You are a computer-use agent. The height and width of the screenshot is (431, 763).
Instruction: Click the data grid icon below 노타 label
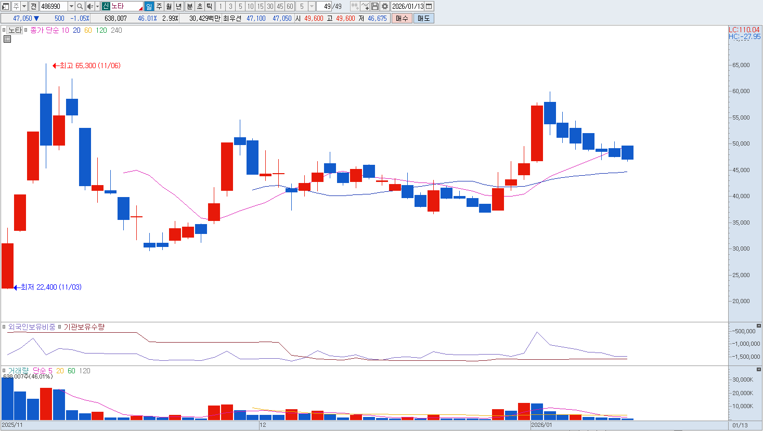[7, 39]
